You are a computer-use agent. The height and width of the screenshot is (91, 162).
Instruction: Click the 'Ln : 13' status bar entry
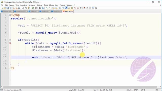coord(96,90)
